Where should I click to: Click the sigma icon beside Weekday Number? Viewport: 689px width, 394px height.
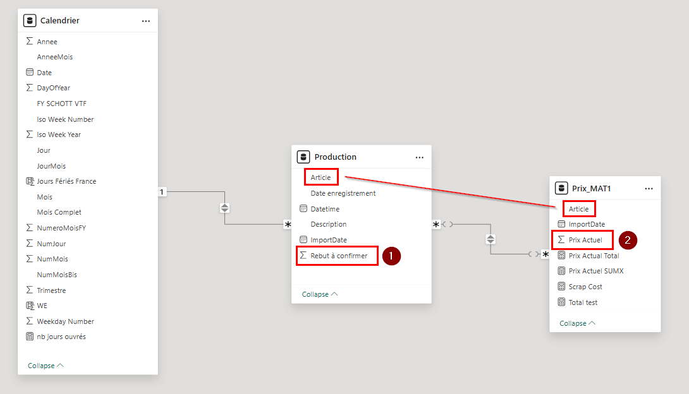pos(30,321)
